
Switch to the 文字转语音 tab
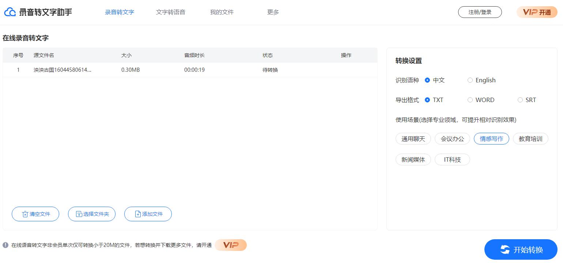tap(170, 12)
